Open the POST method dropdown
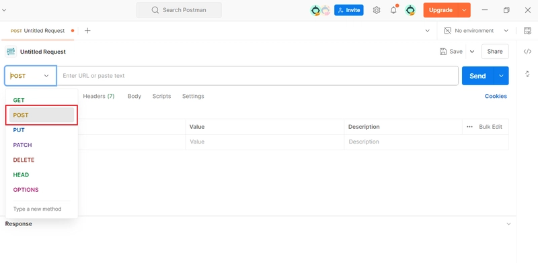538x263 pixels. click(30, 76)
